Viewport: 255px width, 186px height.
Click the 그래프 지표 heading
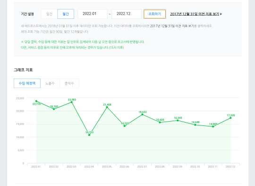tap(23, 70)
